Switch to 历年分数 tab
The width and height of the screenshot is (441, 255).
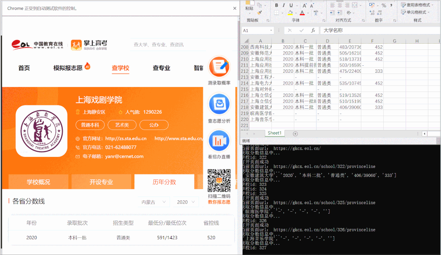click(x=164, y=182)
